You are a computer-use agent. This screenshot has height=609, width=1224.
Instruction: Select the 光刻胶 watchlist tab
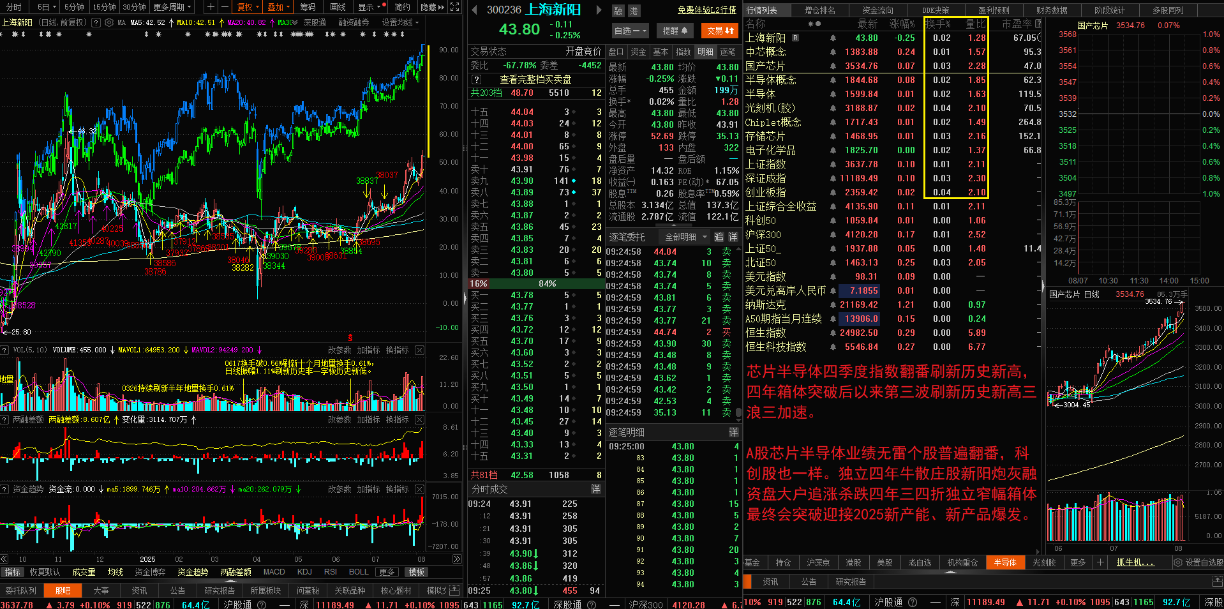pyautogui.click(x=1044, y=562)
